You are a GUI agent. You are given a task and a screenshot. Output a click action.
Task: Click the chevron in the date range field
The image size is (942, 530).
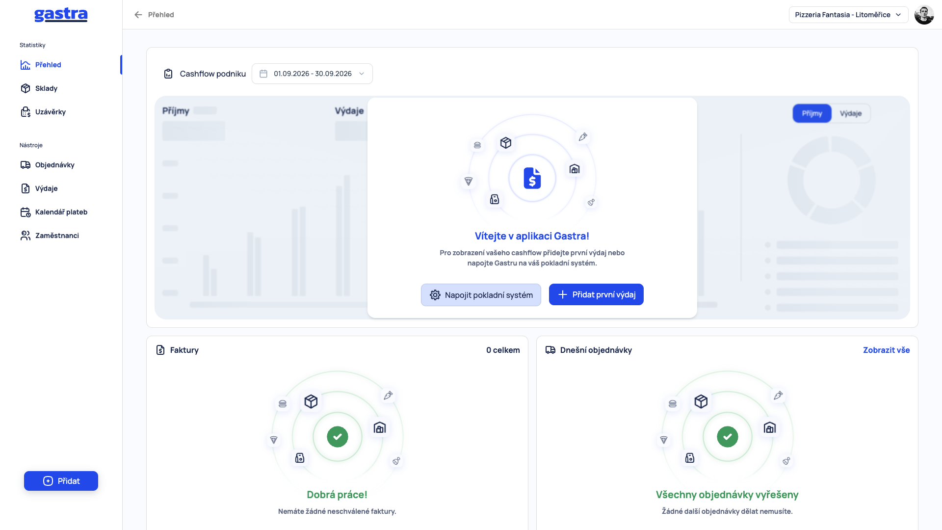point(362,74)
